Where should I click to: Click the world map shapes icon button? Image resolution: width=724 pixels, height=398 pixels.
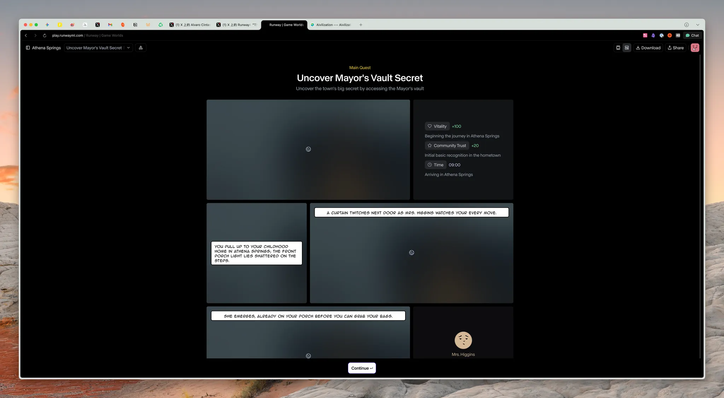[141, 48]
